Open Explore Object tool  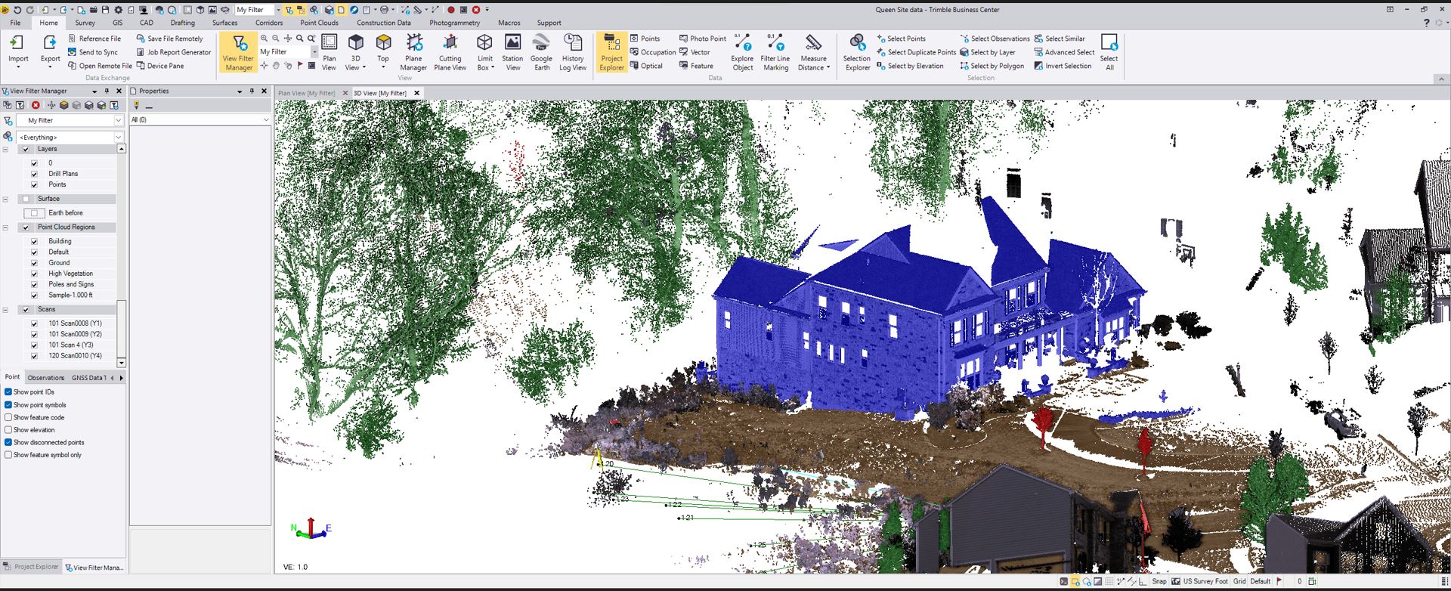(x=742, y=52)
